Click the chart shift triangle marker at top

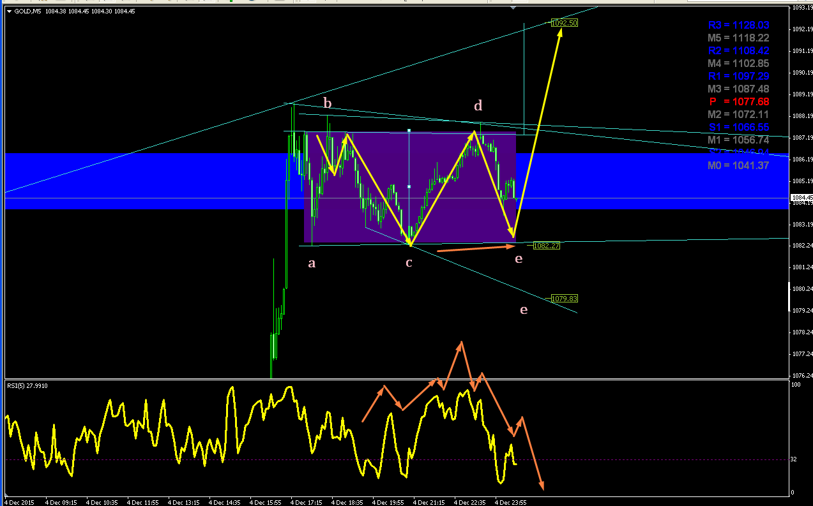[x=513, y=8]
